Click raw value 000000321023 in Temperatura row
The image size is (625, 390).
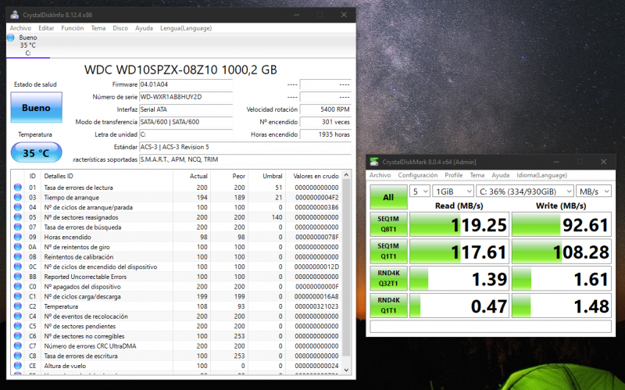click(x=316, y=306)
